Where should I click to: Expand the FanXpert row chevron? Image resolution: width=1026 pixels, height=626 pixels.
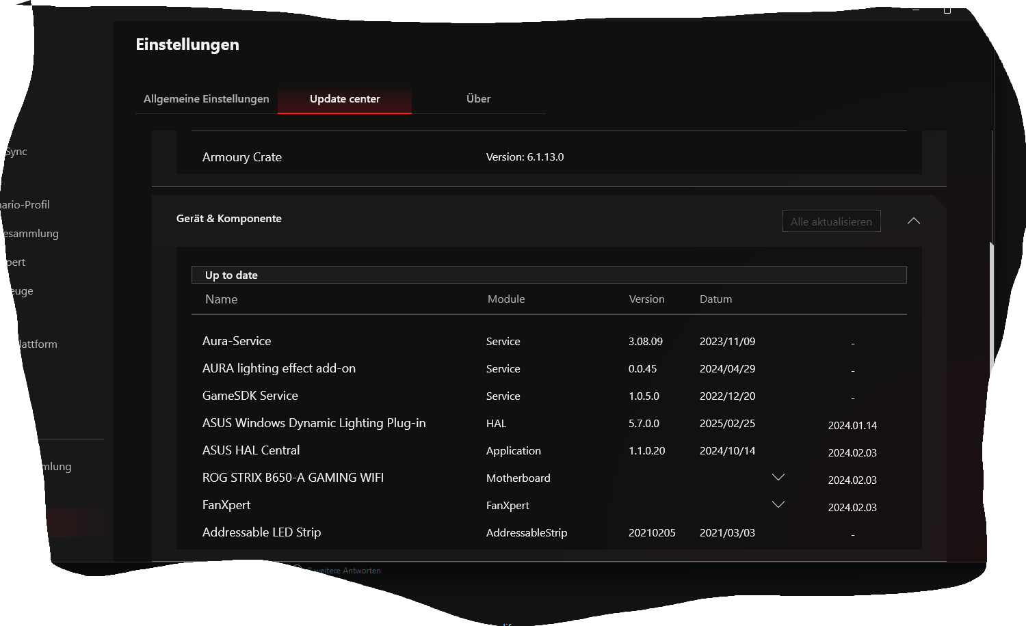pos(778,504)
